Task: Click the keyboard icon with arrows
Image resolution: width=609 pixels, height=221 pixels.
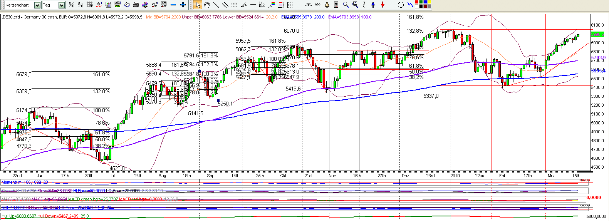Action: pyautogui.click(x=163, y=5)
